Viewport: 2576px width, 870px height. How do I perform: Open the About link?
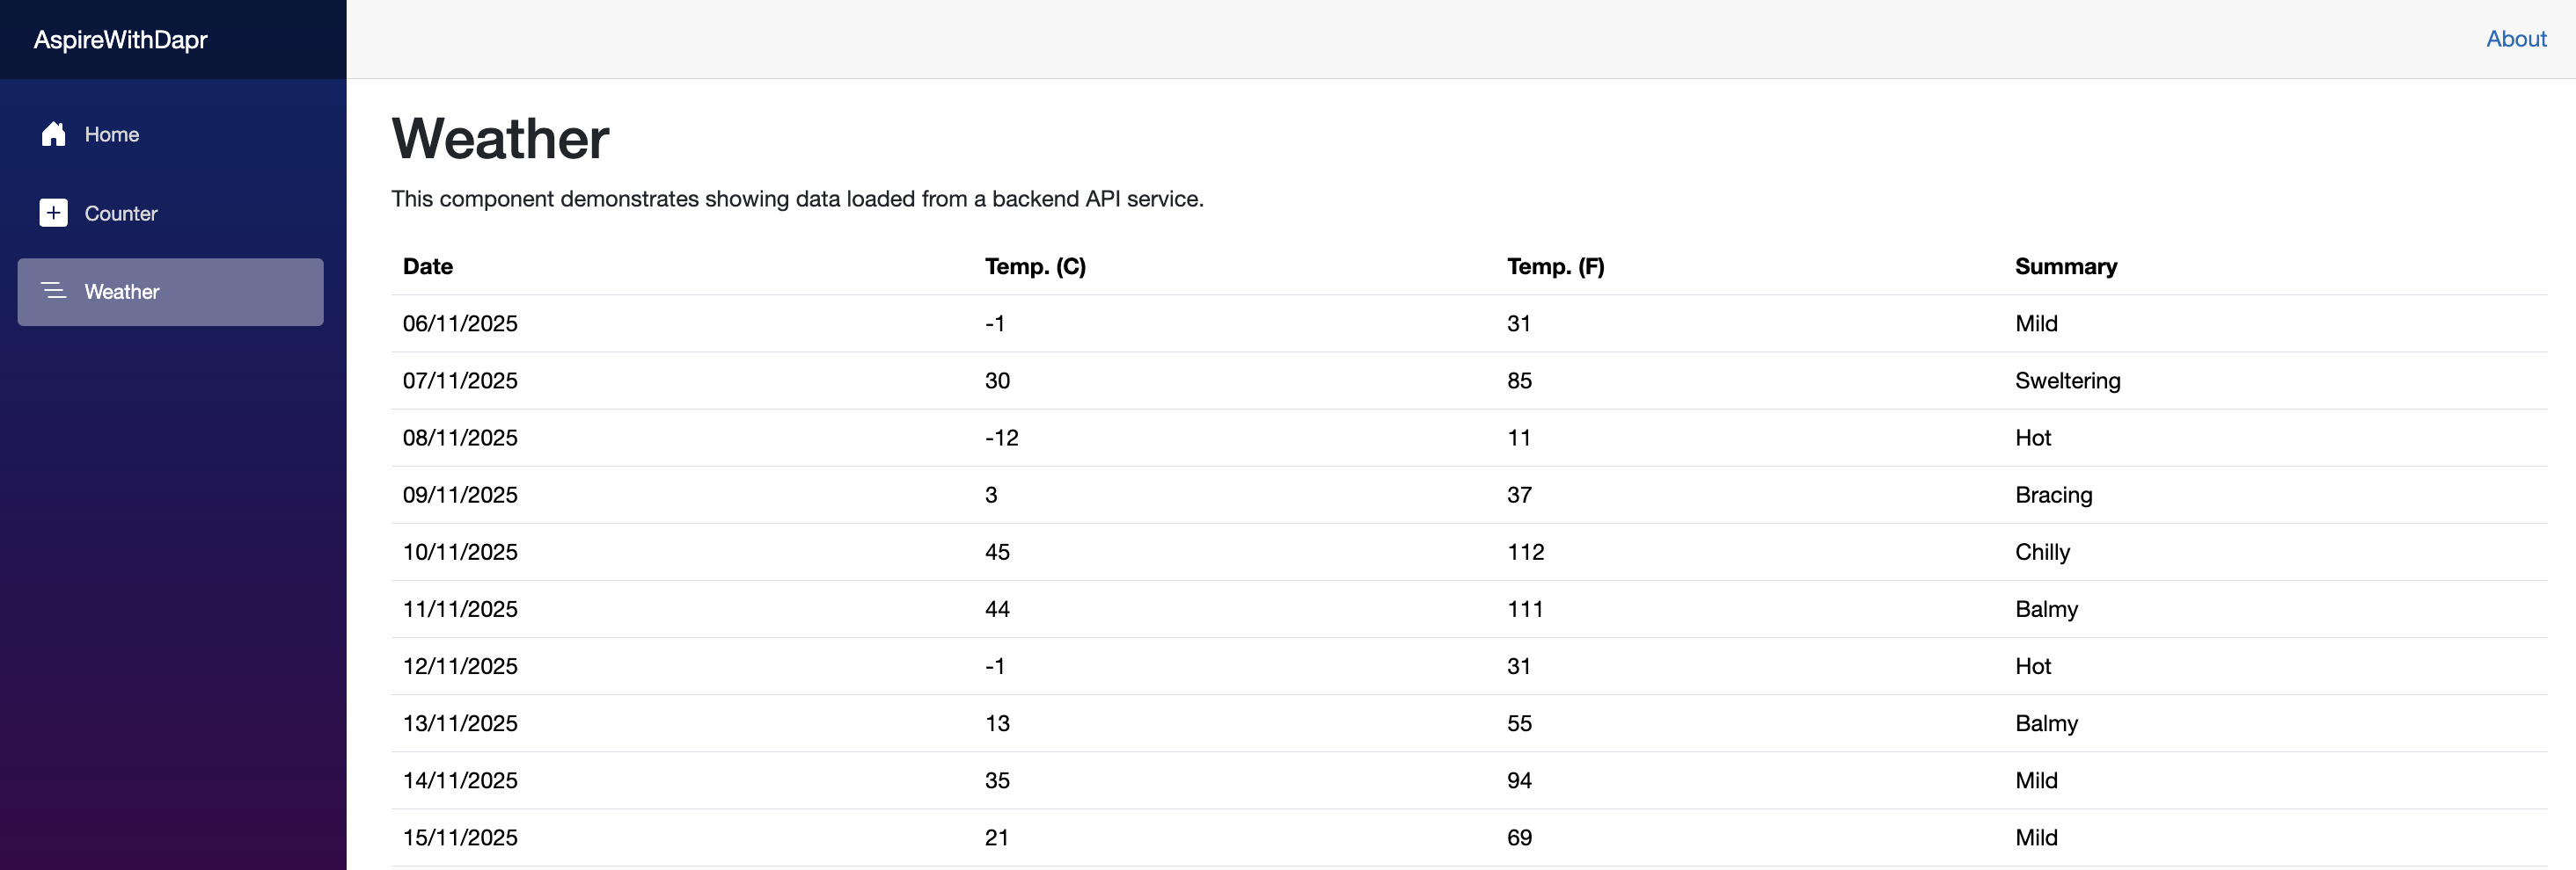[2515, 39]
